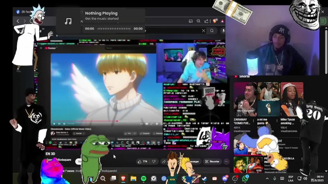This screenshot has width=328, height=184.
Task: Go back with the browser back arrow
Action: [18, 21]
